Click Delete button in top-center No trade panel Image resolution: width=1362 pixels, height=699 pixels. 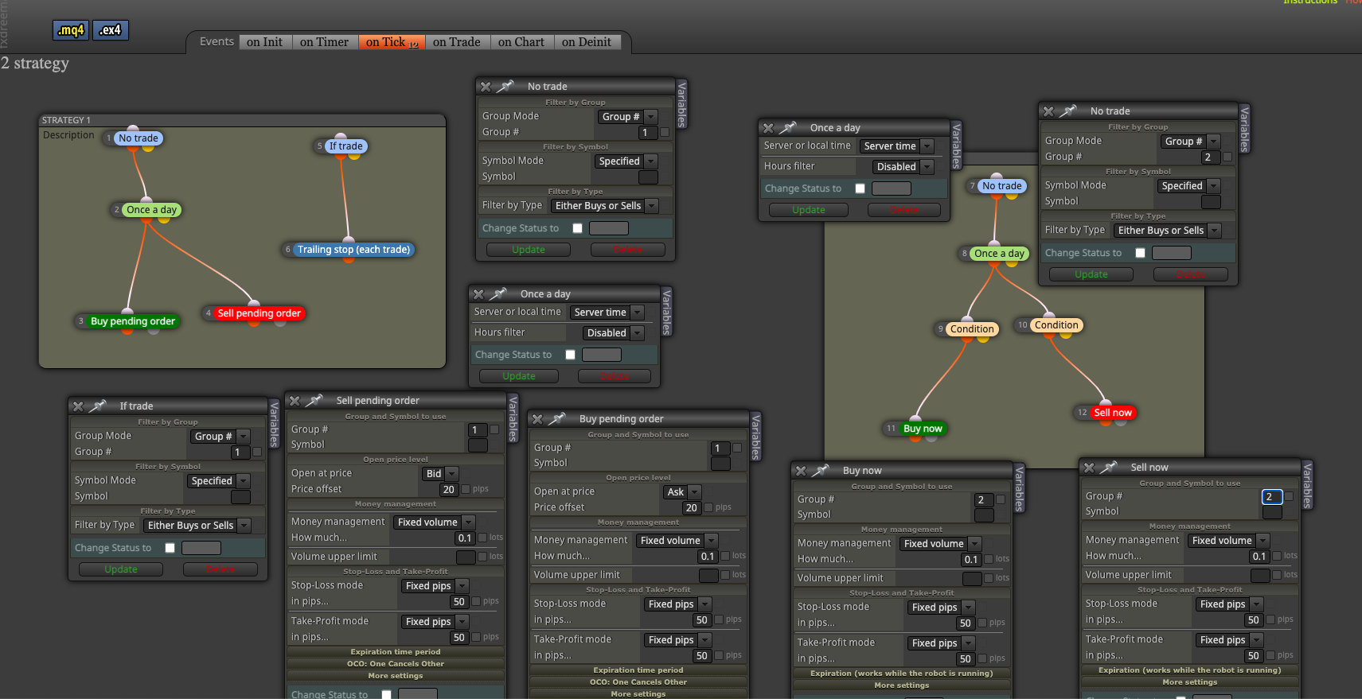(627, 250)
